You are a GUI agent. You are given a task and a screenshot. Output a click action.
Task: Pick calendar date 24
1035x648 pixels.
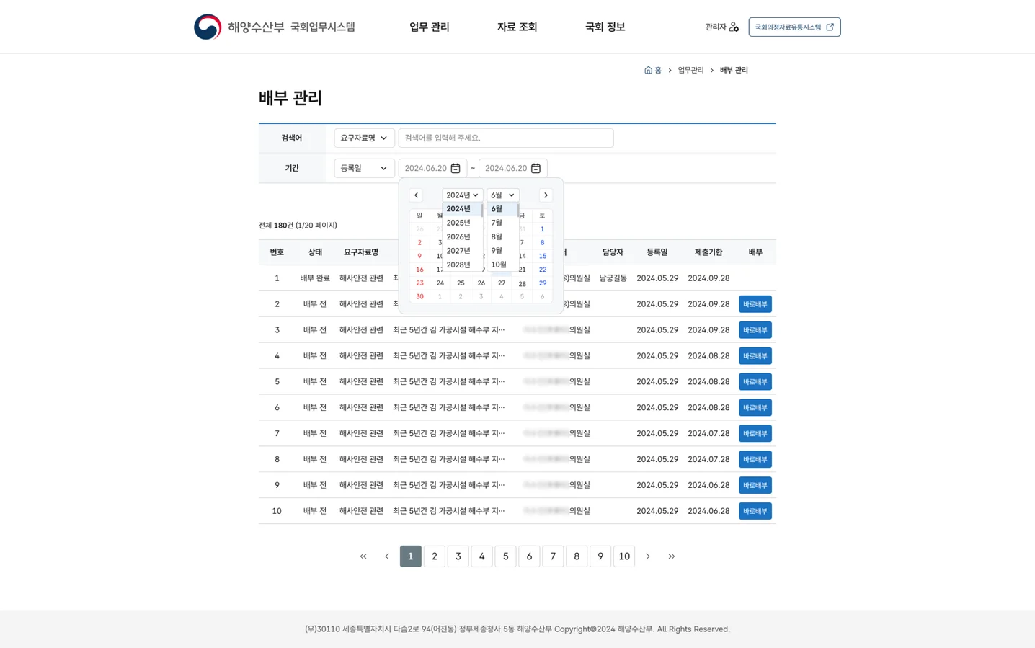coord(440,283)
